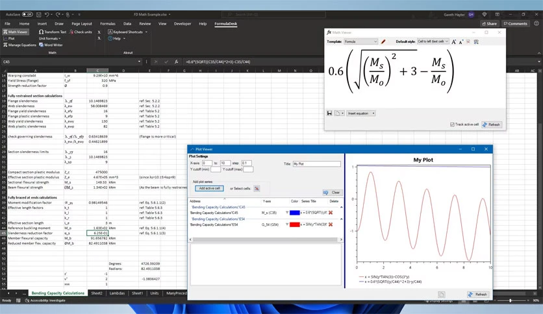Launch the Transform Text tool

pyautogui.click(x=53, y=32)
